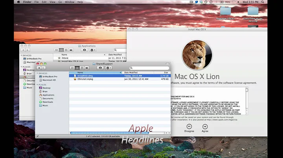Open Brian home folder in SharedSupport sidebar

pos(43,92)
